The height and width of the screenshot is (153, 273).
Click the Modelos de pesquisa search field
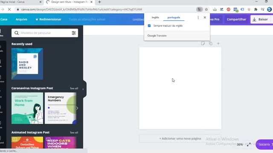(45, 33)
